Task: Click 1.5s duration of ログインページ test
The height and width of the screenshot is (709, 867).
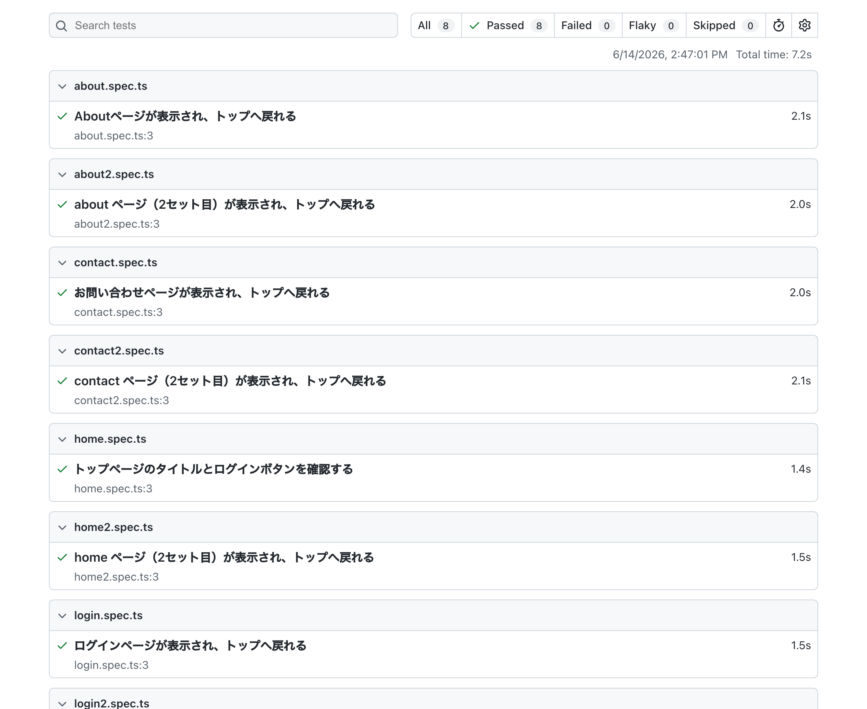Action: (801, 645)
